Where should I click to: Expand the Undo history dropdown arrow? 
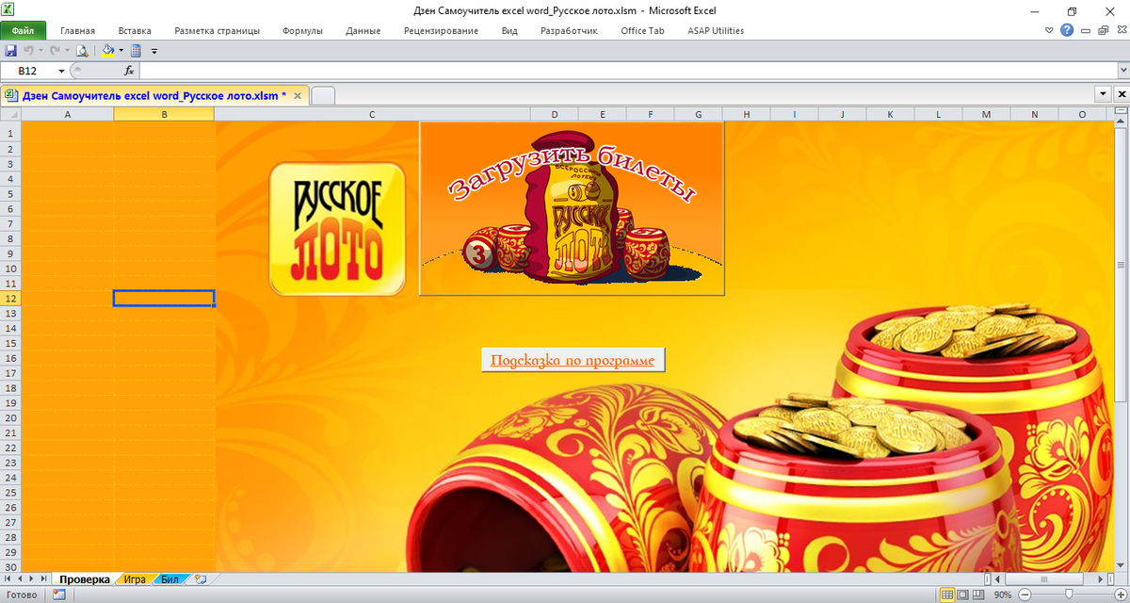(x=41, y=50)
